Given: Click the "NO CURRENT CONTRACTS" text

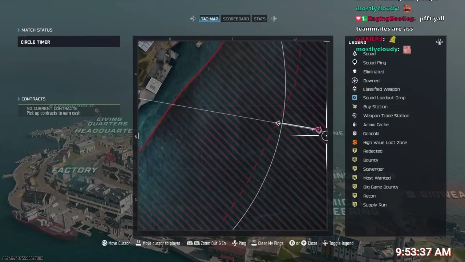Looking at the screenshot, I should pos(52,108).
